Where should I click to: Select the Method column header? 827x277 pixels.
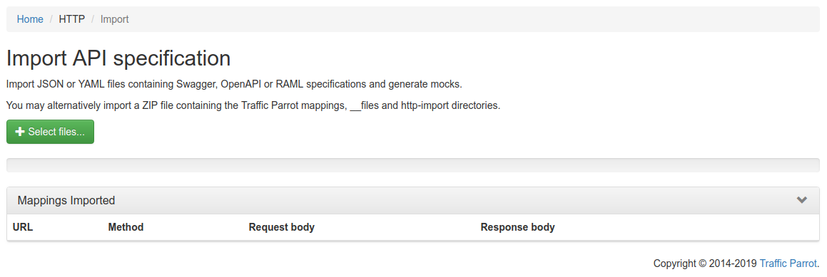click(x=126, y=227)
